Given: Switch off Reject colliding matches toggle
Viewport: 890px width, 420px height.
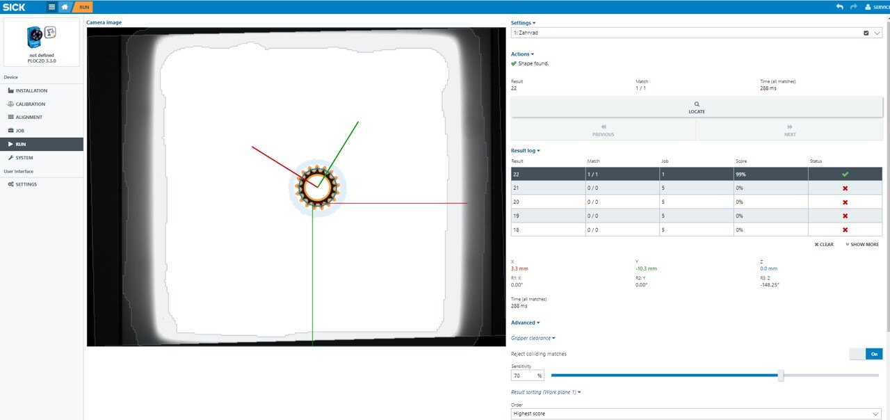Looking at the screenshot, I should coord(865,354).
